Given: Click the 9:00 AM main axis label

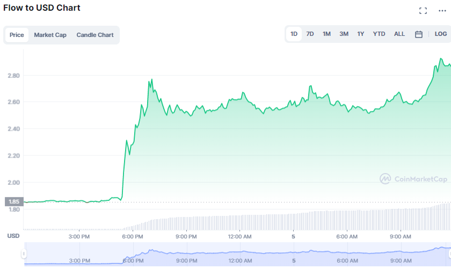Looking at the screenshot, I should pos(401,236).
